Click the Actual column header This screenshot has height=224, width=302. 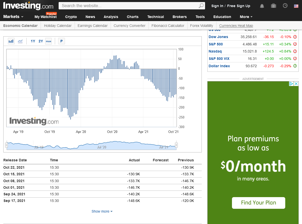click(134, 160)
